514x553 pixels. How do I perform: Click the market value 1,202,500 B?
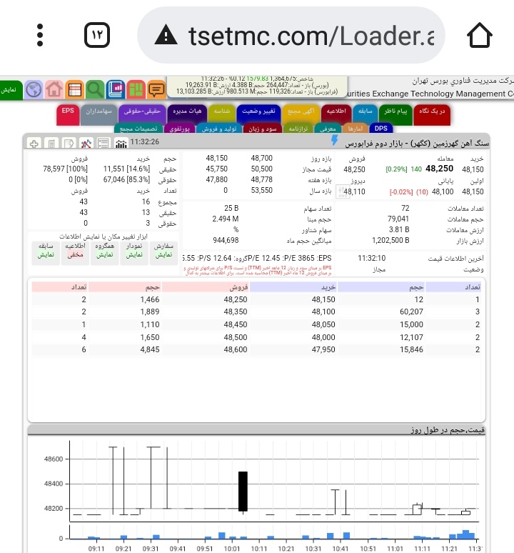390,241
